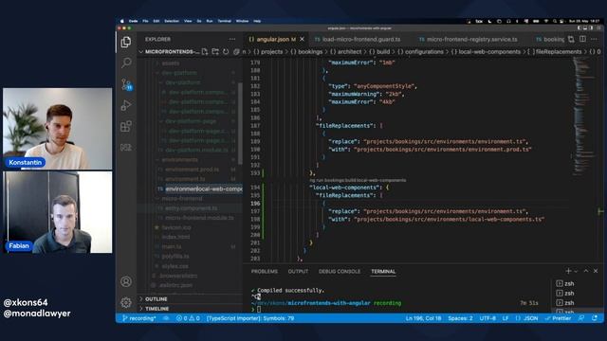This screenshot has height=341, width=607.
Task: Change language mode via JSON indicator
Action: (x=527, y=318)
